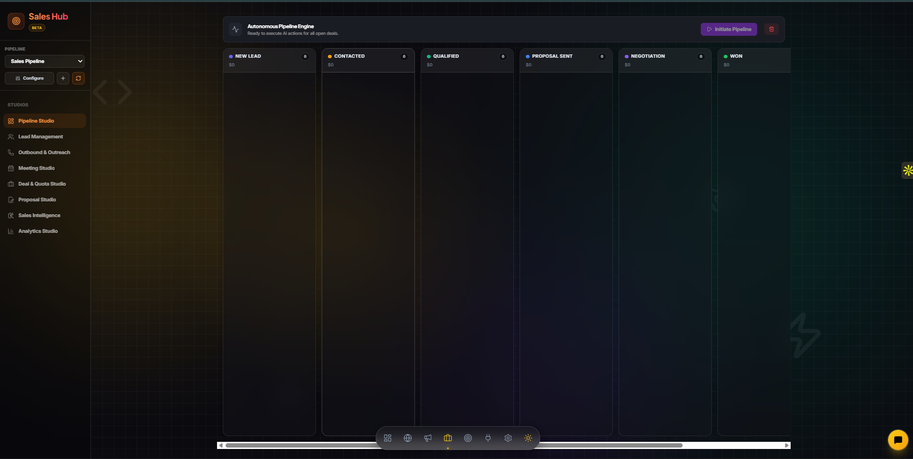Open the target icon in bottom dock

pos(468,438)
